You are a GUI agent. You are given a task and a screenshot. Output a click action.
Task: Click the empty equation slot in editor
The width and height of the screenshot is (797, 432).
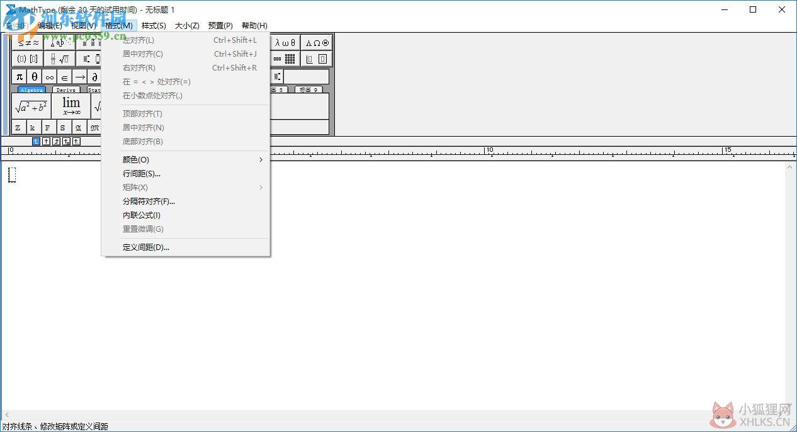[x=12, y=175]
